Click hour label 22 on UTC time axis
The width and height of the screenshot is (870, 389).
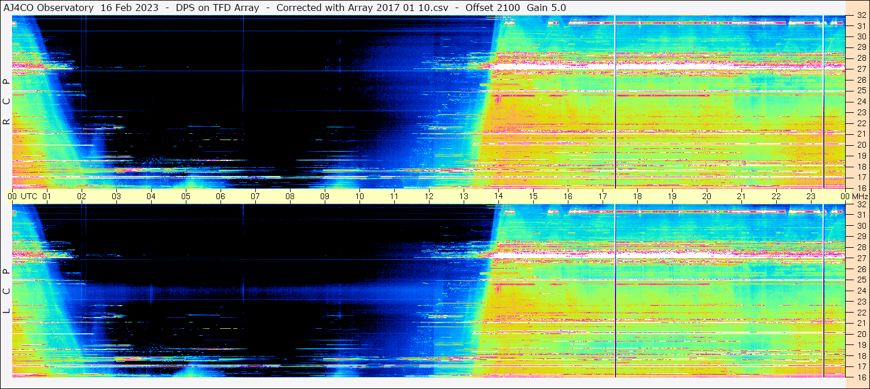coord(776,196)
